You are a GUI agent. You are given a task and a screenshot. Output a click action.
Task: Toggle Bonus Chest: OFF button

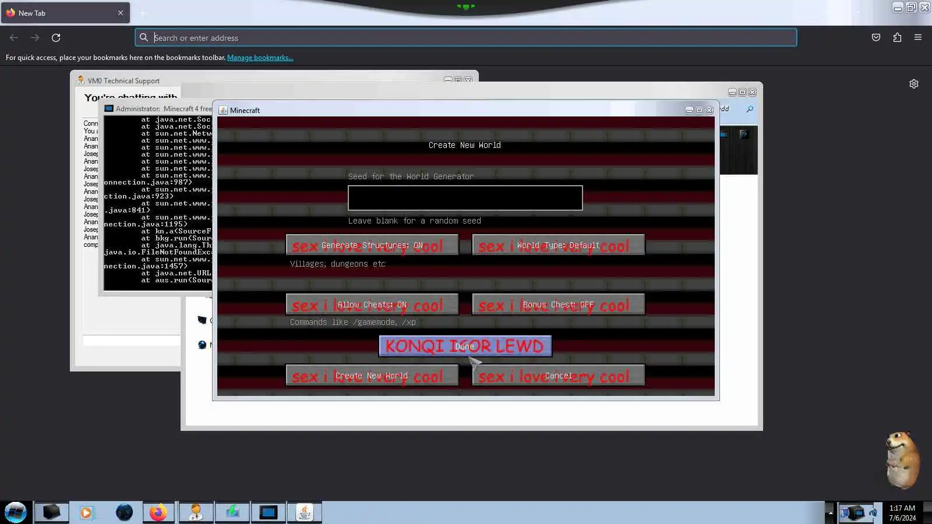558,305
